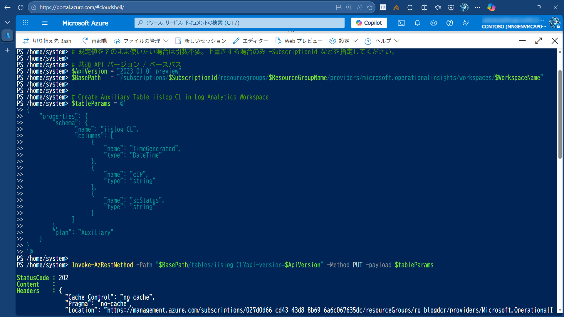The width and height of the screenshot is (564, 317).
Task: Open Web プレビュー toolbar item
Action: coord(299,41)
